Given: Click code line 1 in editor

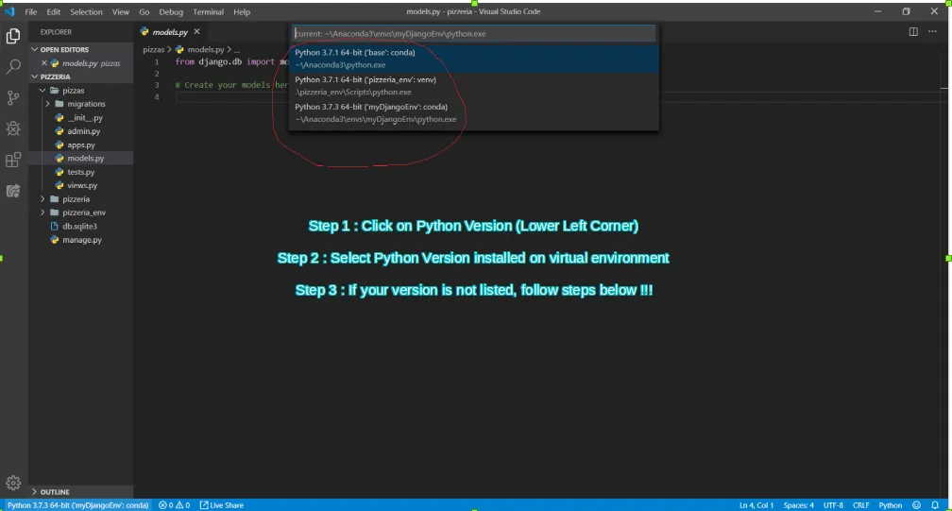Looking at the screenshot, I should 232,62.
